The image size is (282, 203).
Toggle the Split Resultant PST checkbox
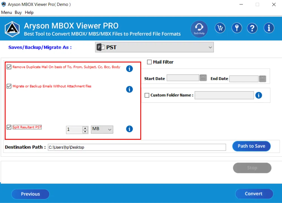tap(9, 127)
